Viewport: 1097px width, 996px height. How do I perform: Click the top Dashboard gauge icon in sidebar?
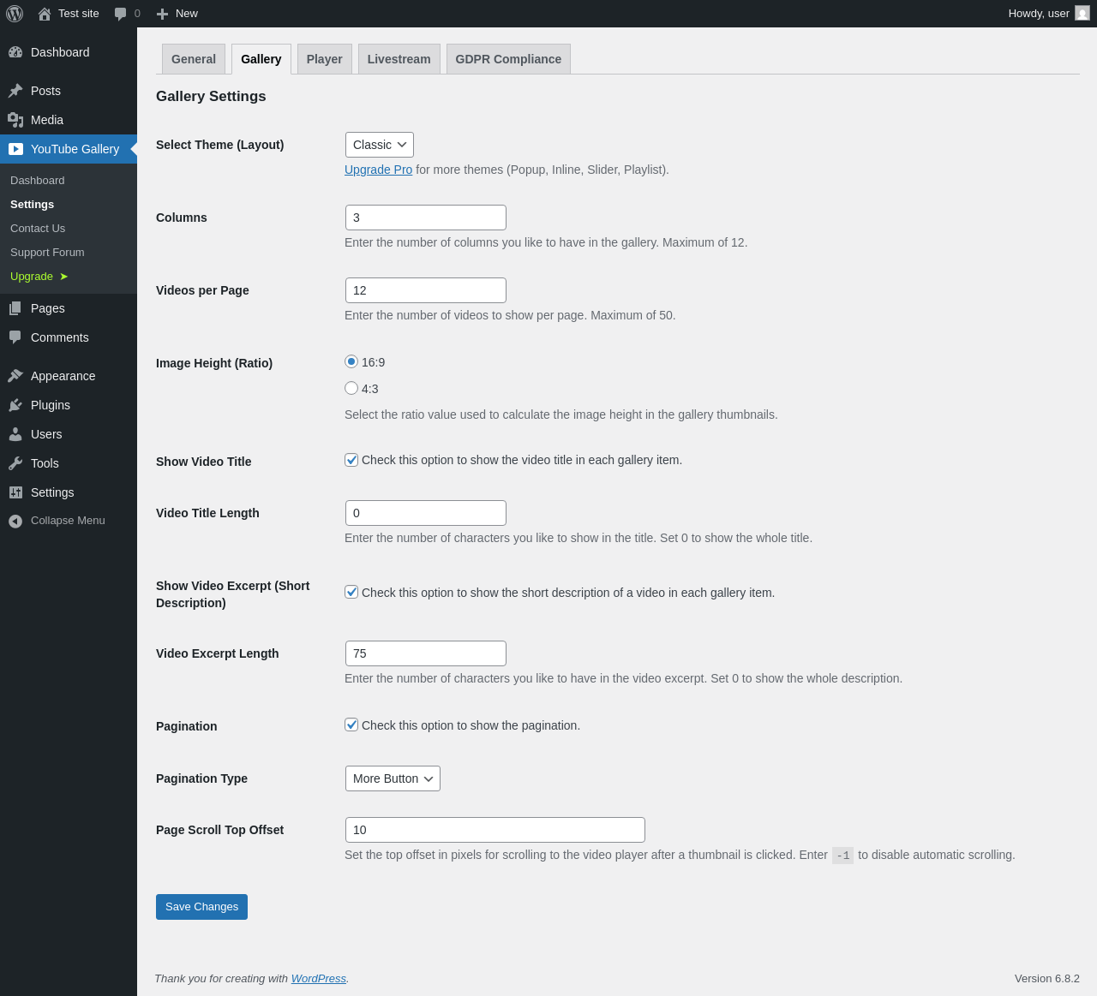[x=15, y=52]
